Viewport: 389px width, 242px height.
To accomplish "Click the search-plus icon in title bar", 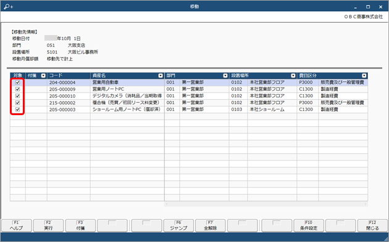I will [x=8, y=7].
